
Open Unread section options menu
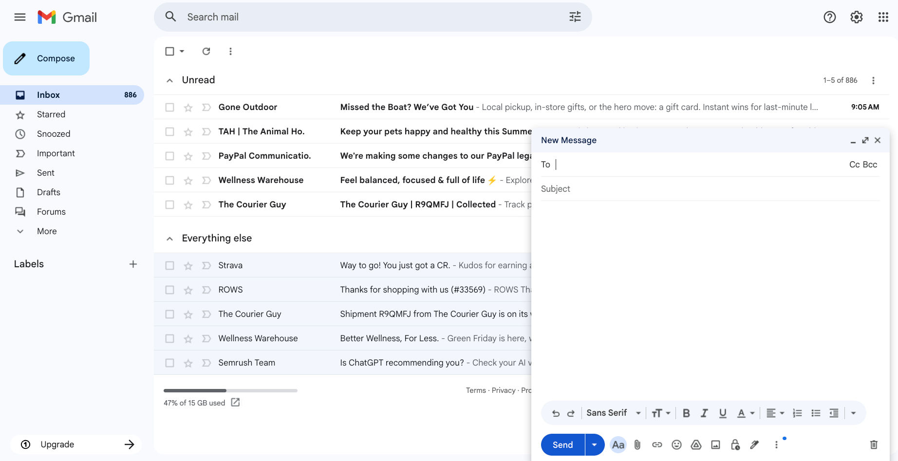coord(873,80)
